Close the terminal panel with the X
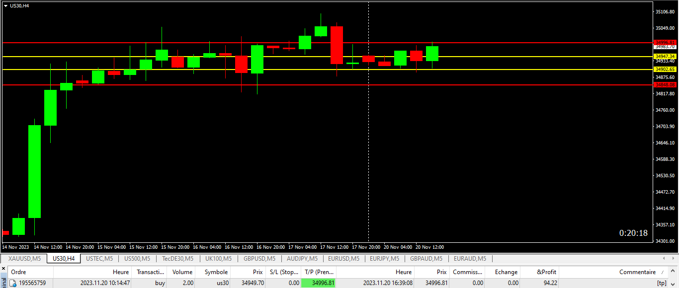Viewport: 679px width, 288px height. coord(3,268)
